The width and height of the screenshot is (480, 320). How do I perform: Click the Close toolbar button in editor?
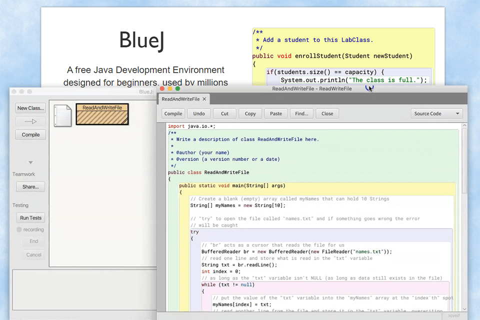pos(327,113)
